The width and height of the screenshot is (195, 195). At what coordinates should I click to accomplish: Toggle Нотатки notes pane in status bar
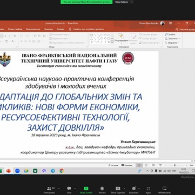[113, 165]
